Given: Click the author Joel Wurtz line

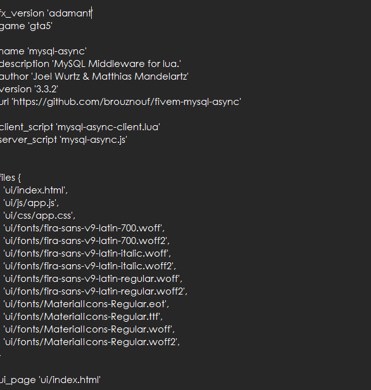Looking at the screenshot, I should click(x=94, y=76).
